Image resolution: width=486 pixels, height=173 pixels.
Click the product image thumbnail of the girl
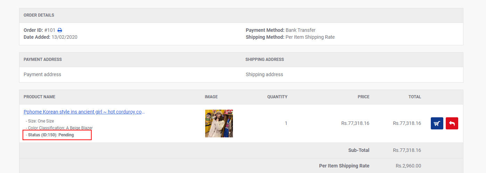(x=219, y=124)
